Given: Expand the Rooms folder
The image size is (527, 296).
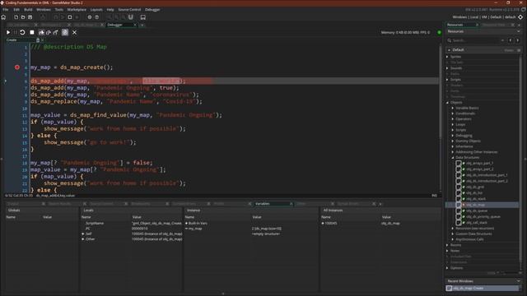Looking at the screenshot, I should 448,245.
